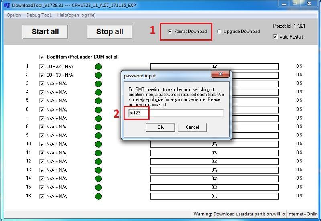Uncheck the COM32 + N/A port checkbox
Screen dimensions: 321x221
pyautogui.click(x=42, y=67)
